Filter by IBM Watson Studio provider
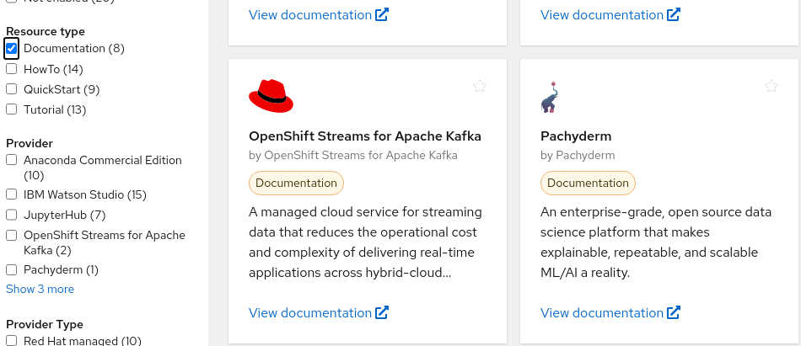Screen dimensions: 801x346 12,194
